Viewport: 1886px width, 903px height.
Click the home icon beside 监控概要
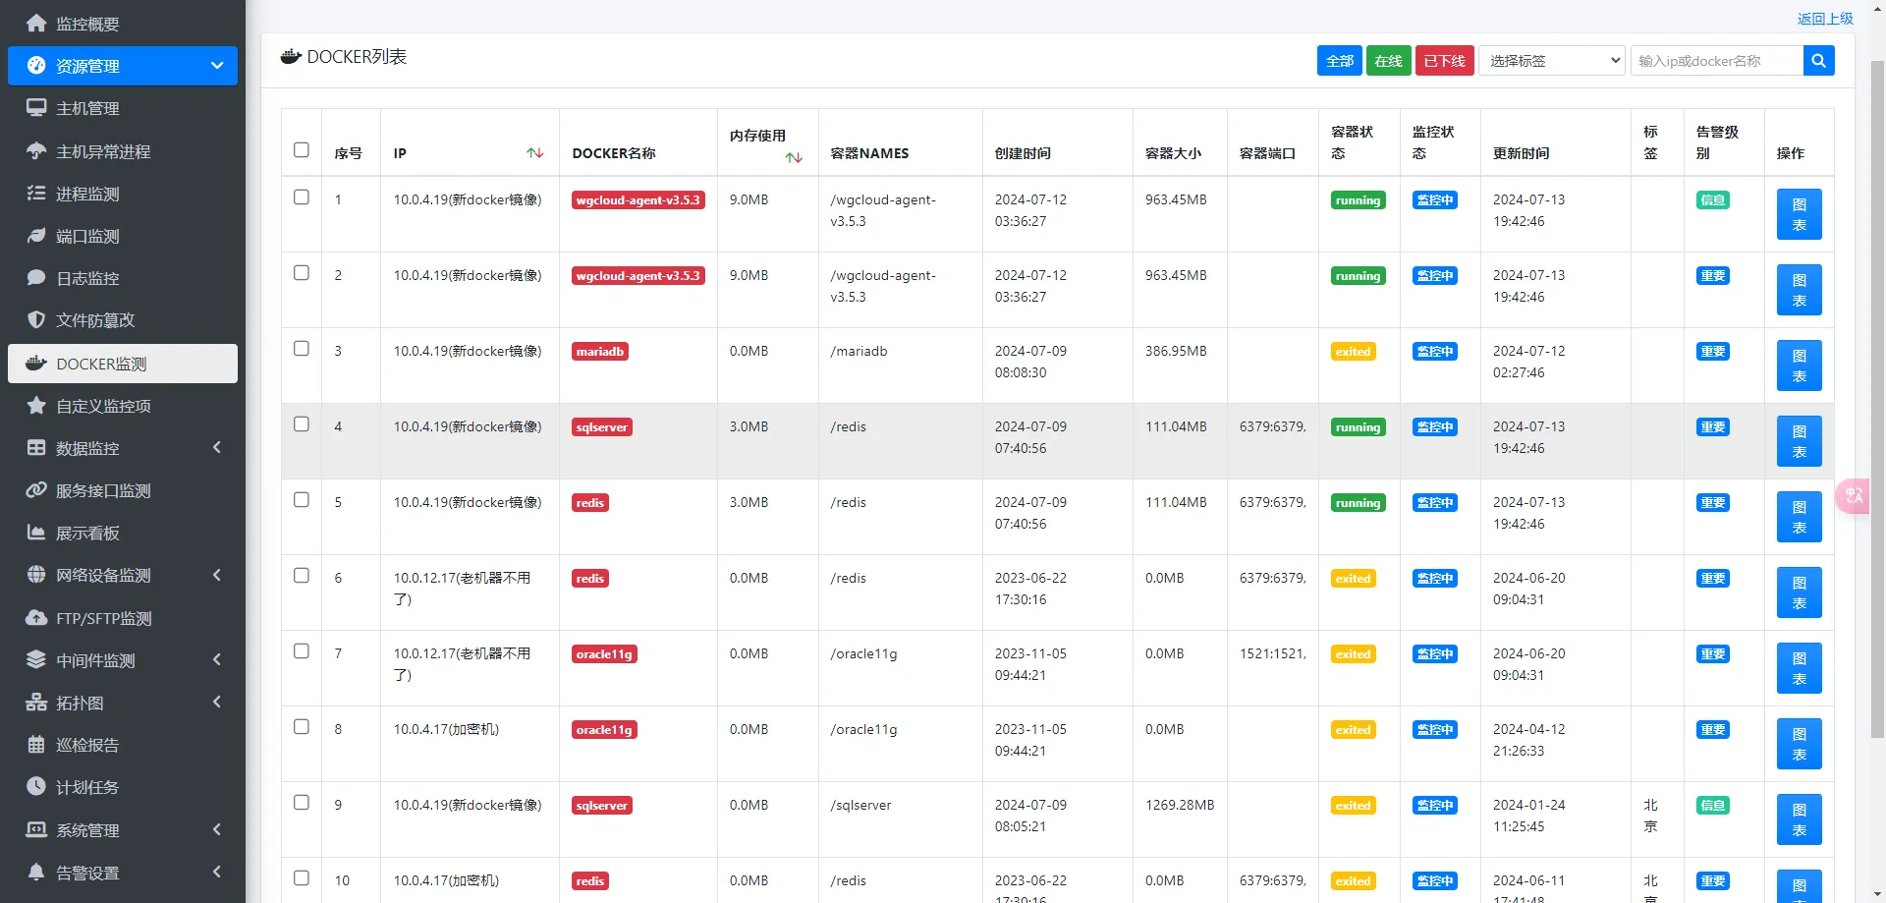[36, 23]
